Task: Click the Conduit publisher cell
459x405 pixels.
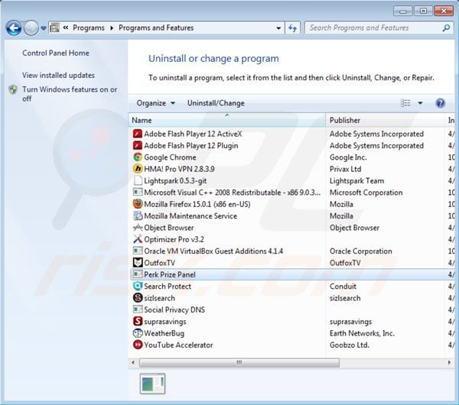Action: pyautogui.click(x=343, y=287)
